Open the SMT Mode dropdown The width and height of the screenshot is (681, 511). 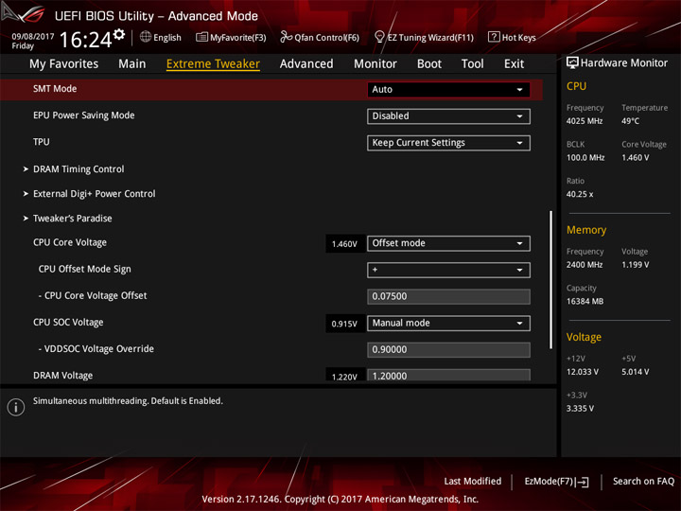448,90
